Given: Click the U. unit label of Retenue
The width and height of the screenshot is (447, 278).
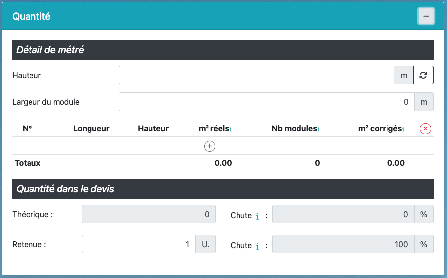Looking at the screenshot, I should (205, 244).
